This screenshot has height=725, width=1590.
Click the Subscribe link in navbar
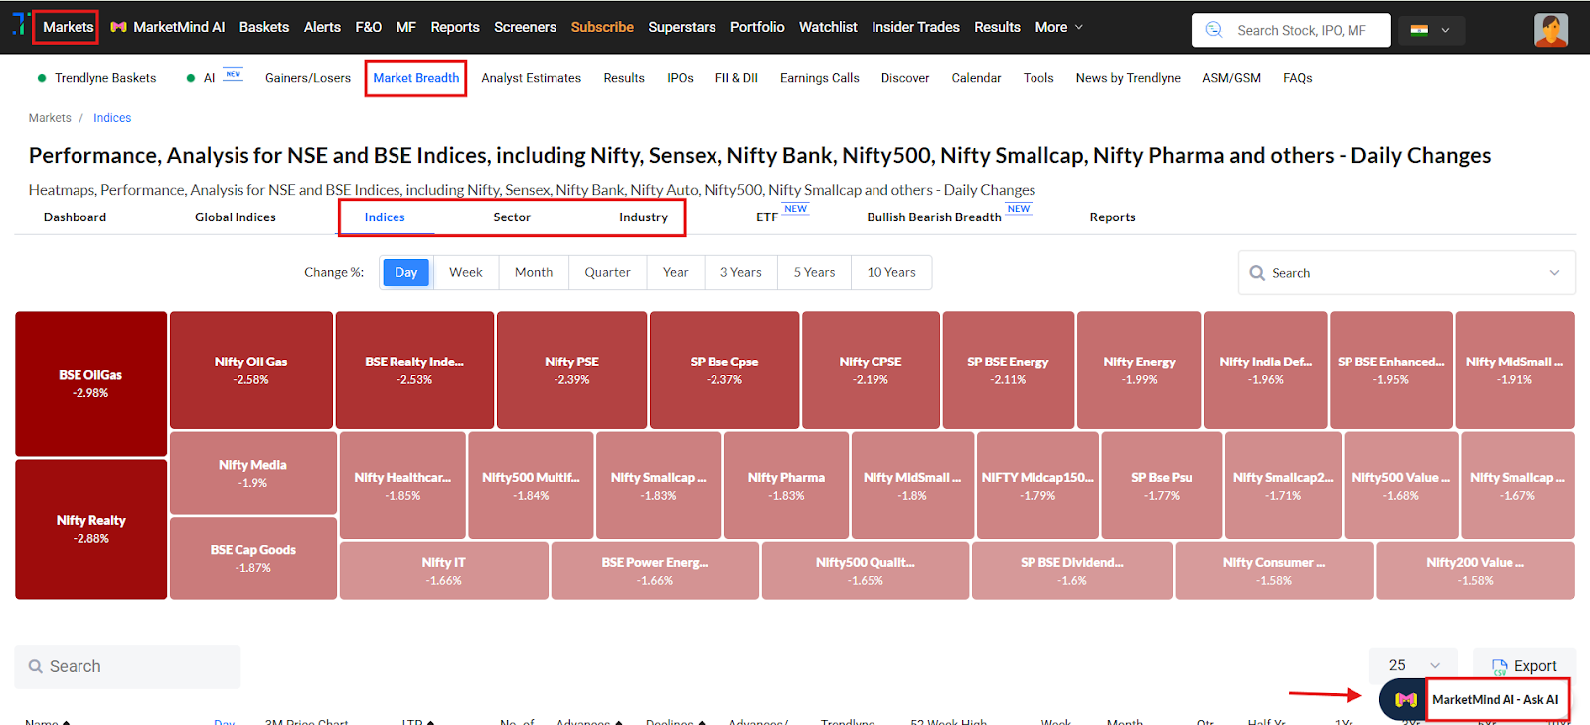(602, 27)
